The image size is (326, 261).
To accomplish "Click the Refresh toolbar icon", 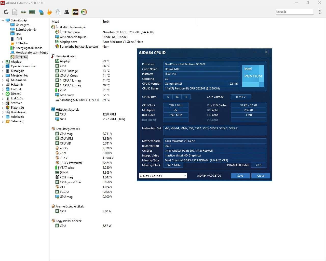I will pos(6,12).
